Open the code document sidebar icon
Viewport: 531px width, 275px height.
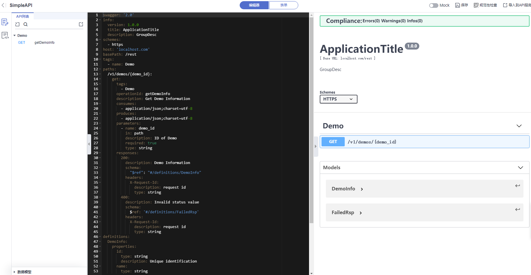[5, 35]
